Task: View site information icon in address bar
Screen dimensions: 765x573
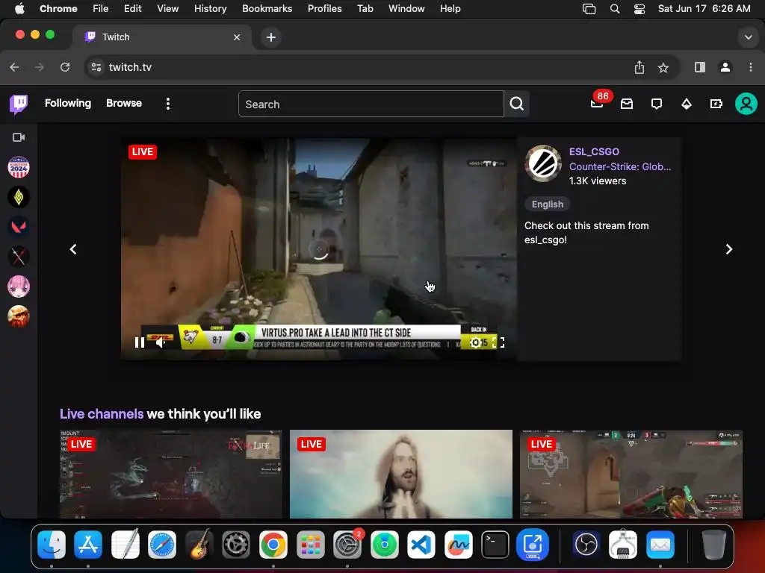Action: coord(96,67)
